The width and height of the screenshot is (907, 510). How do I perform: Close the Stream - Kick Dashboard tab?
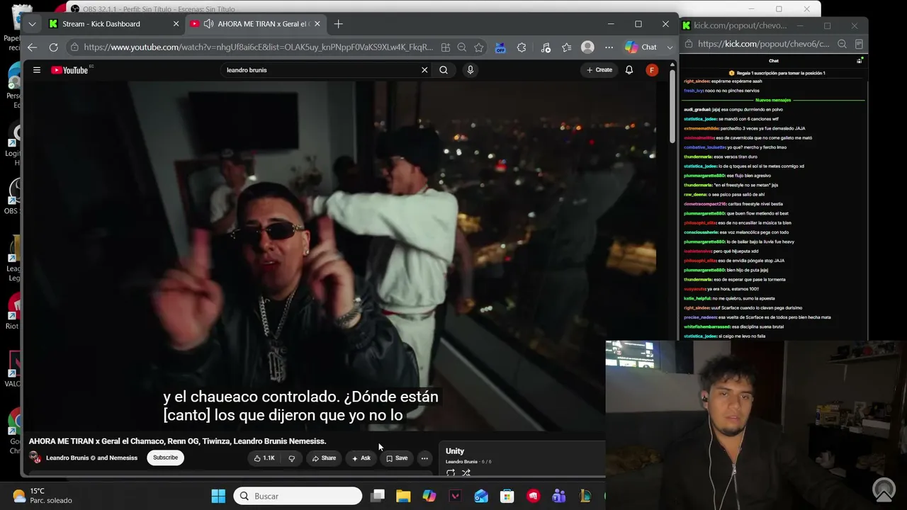click(x=176, y=24)
